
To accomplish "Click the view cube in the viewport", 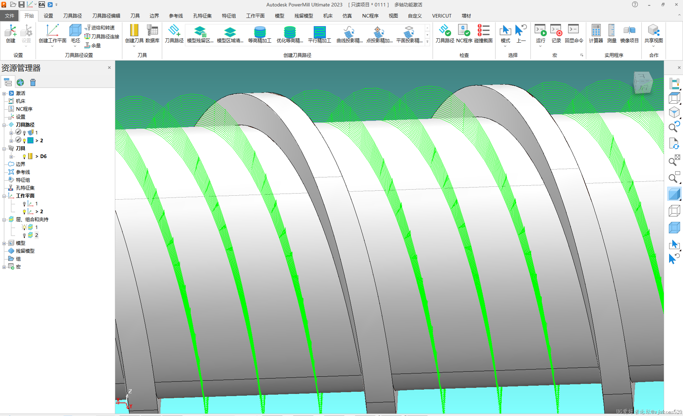I will (x=643, y=82).
